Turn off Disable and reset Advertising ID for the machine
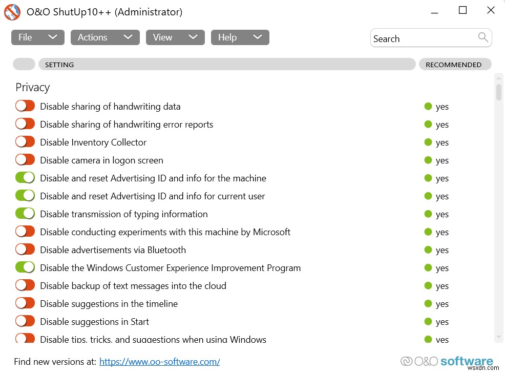The height and width of the screenshot is (373, 505). coord(25,177)
